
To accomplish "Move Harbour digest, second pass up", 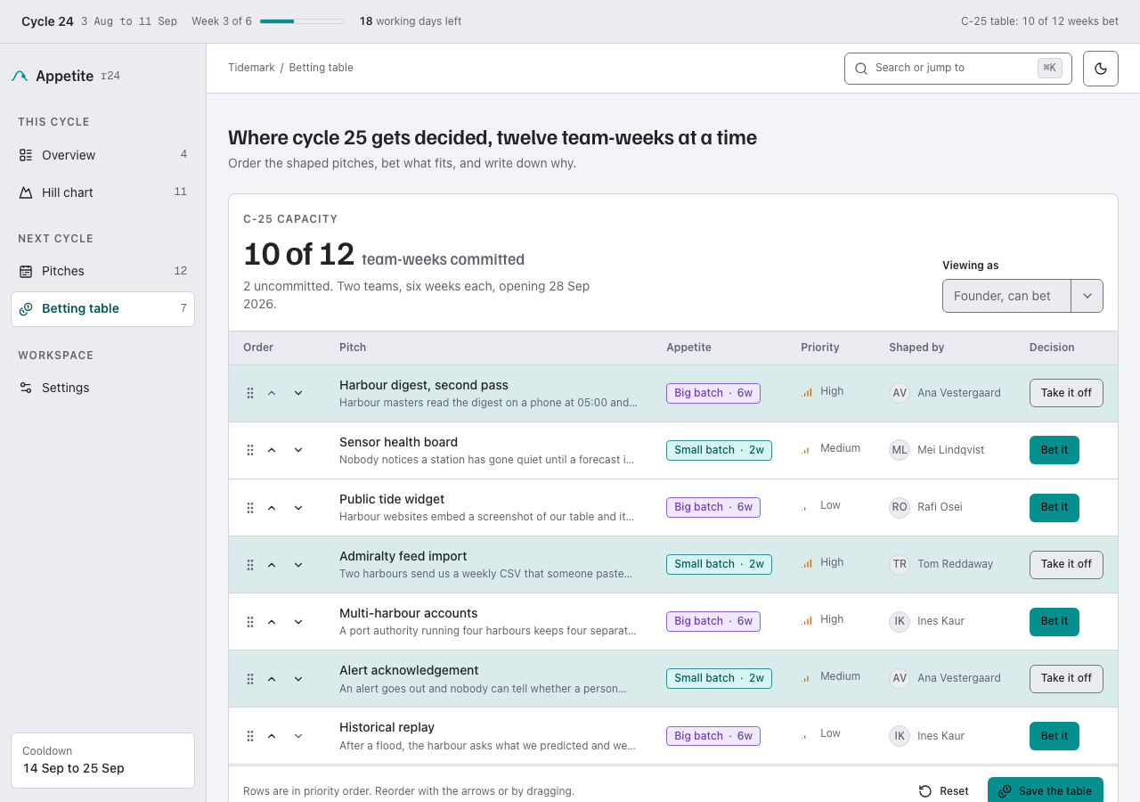I will click(272, 393).
